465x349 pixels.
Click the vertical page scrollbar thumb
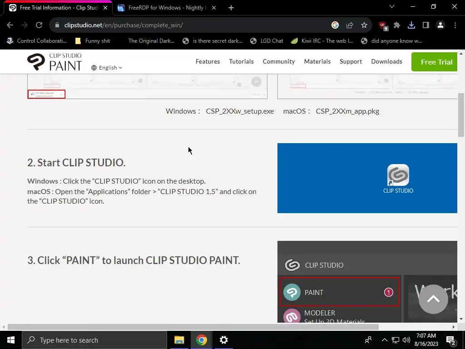[461, 115]
